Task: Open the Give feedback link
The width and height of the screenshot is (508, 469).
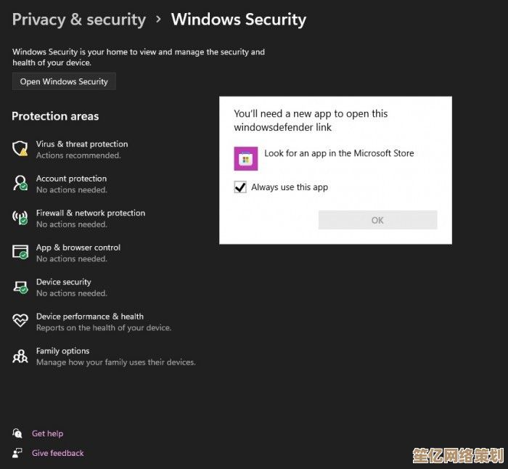Action: pyautogui.click(x=58, y=453)
